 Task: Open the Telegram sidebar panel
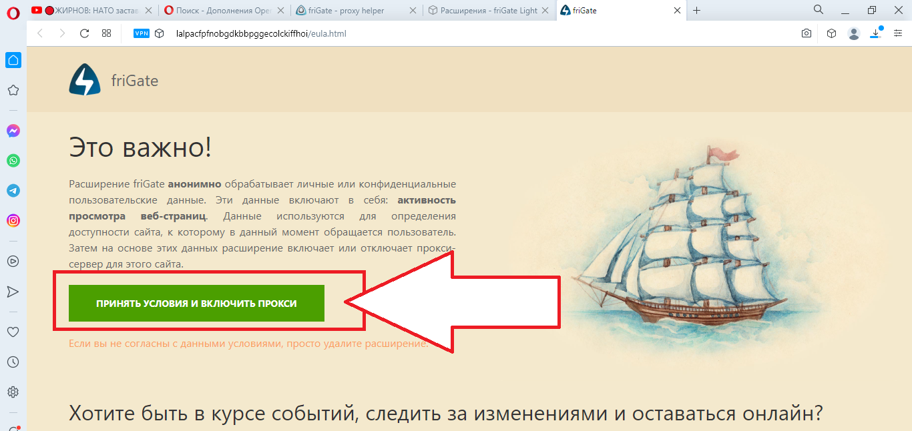click(13, 191)
